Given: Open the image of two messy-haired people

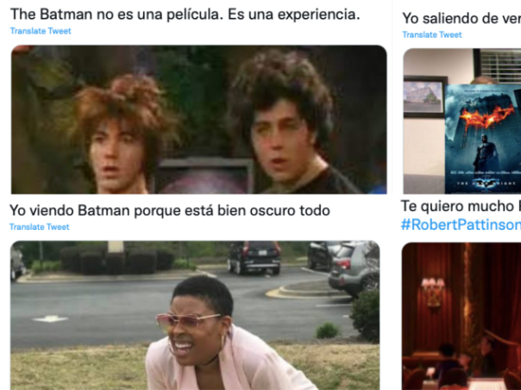Looking at the screenshot, I should pos(198,120).
